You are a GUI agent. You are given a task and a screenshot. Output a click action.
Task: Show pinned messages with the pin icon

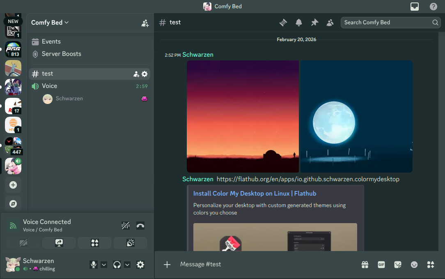(314, 23)
